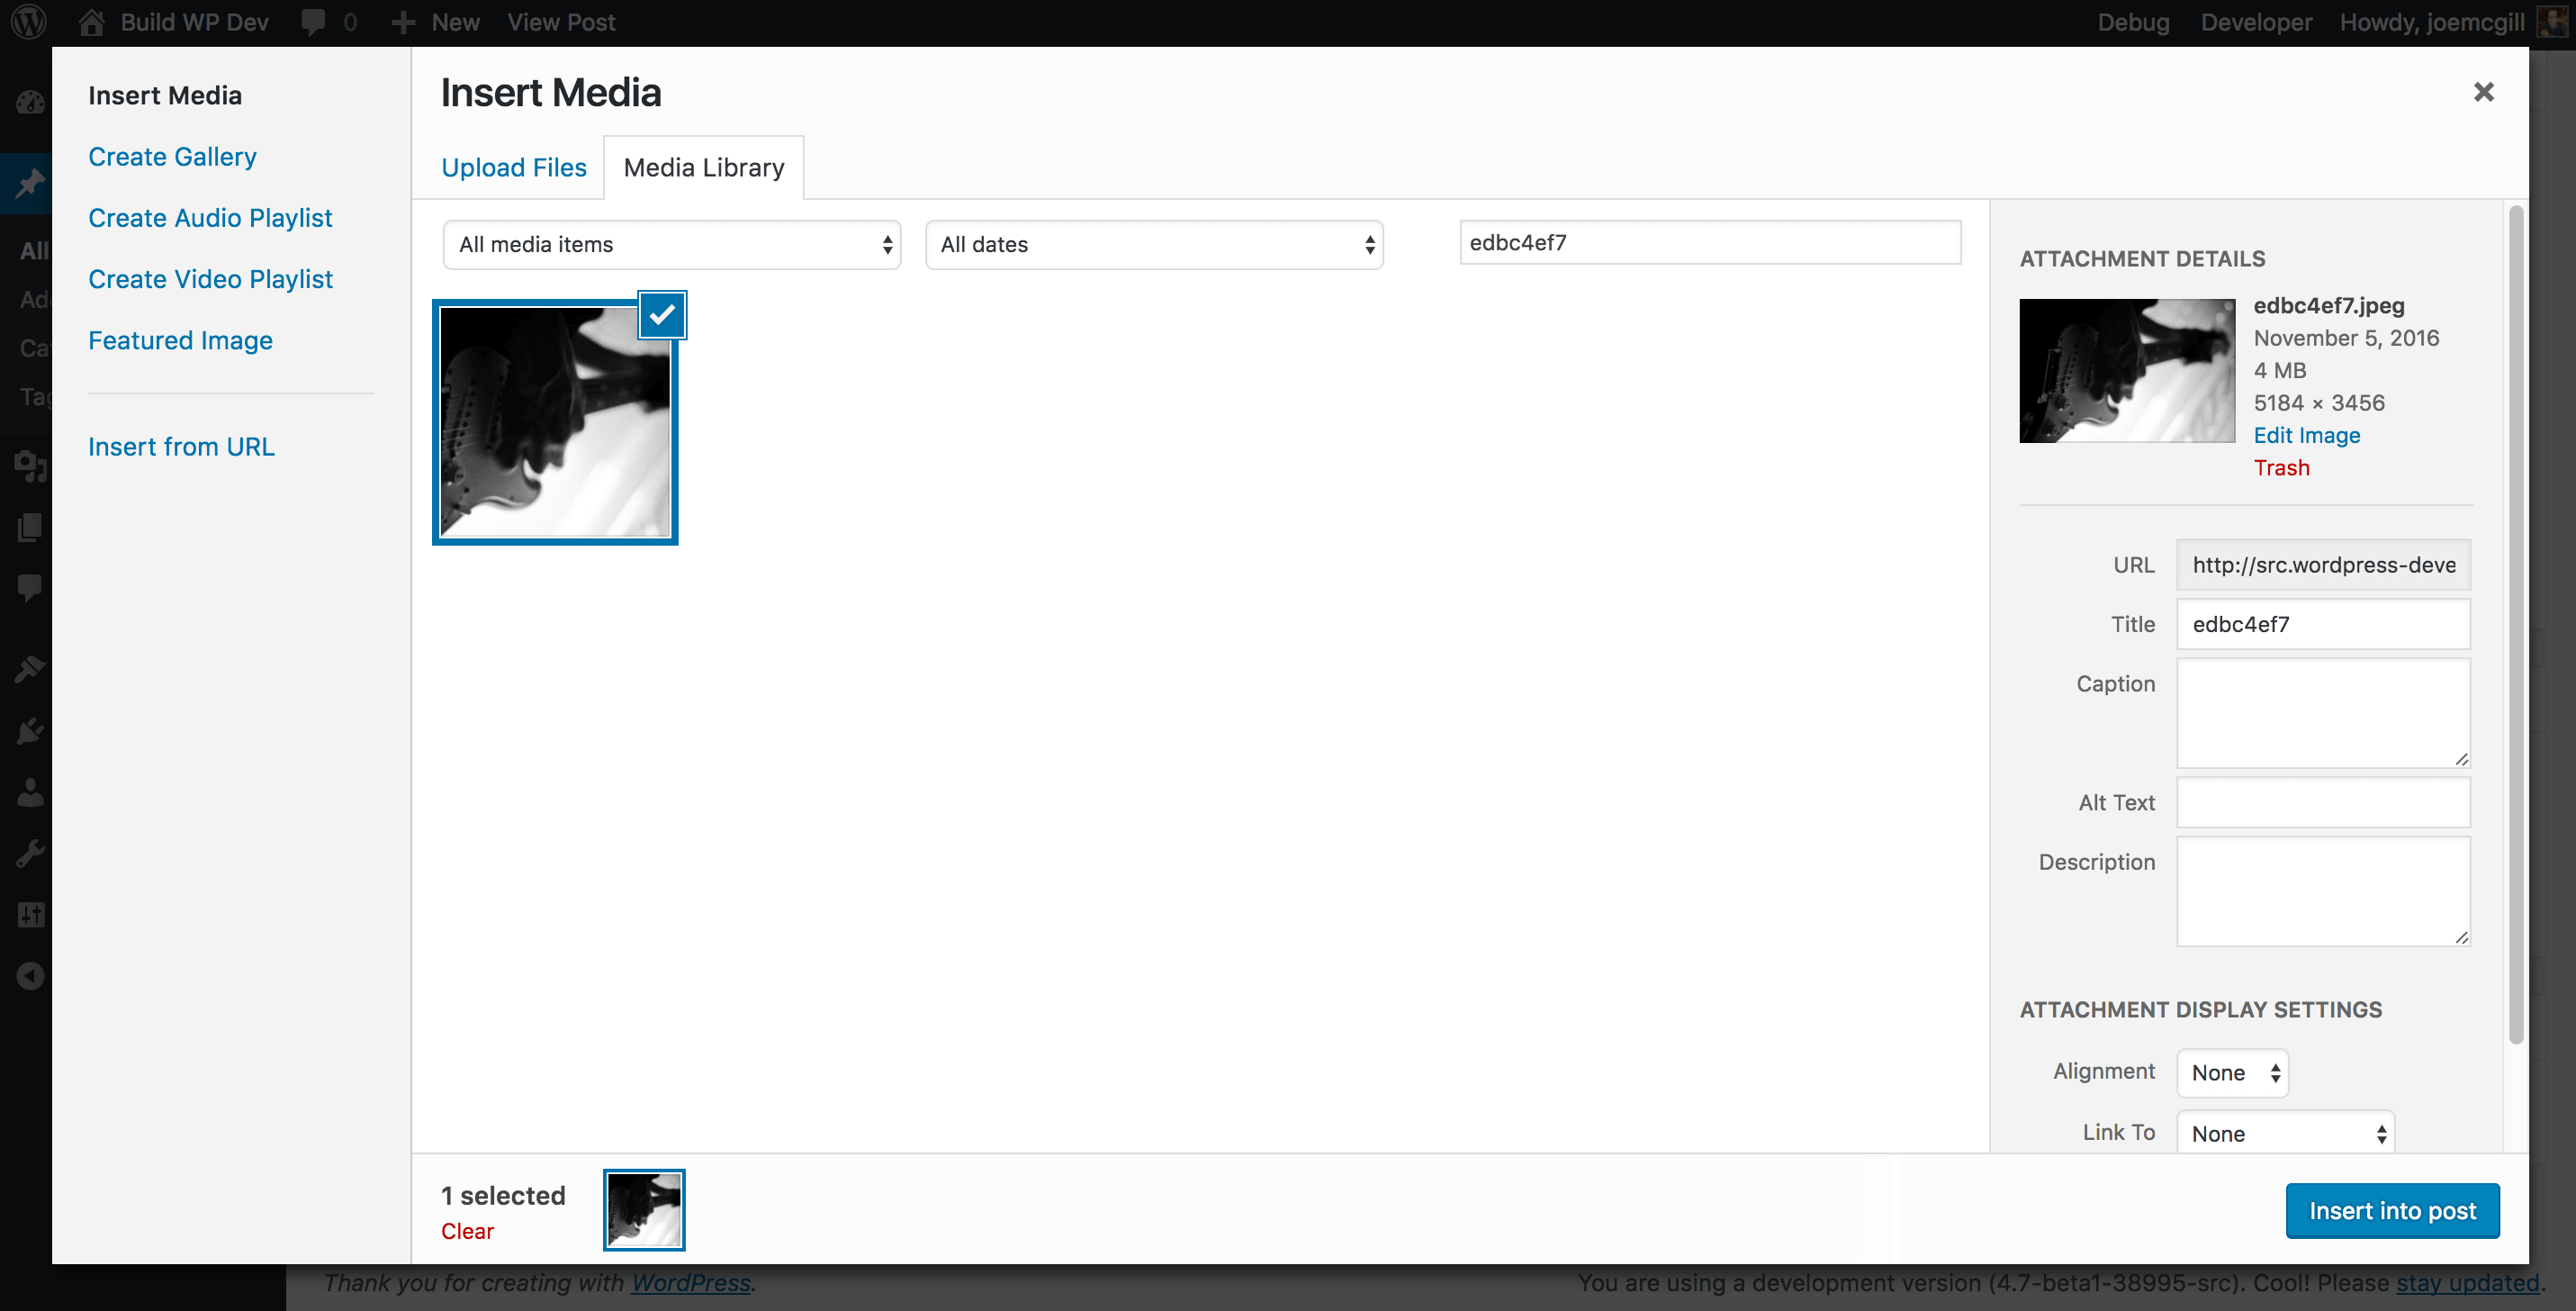The height and width of the screenshot is (1311, 2576).
Task: Uncheck the selected guitar image checkmark
Action: (x=662, y=315)
